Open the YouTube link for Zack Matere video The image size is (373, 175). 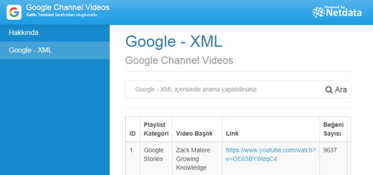(271, 155)
